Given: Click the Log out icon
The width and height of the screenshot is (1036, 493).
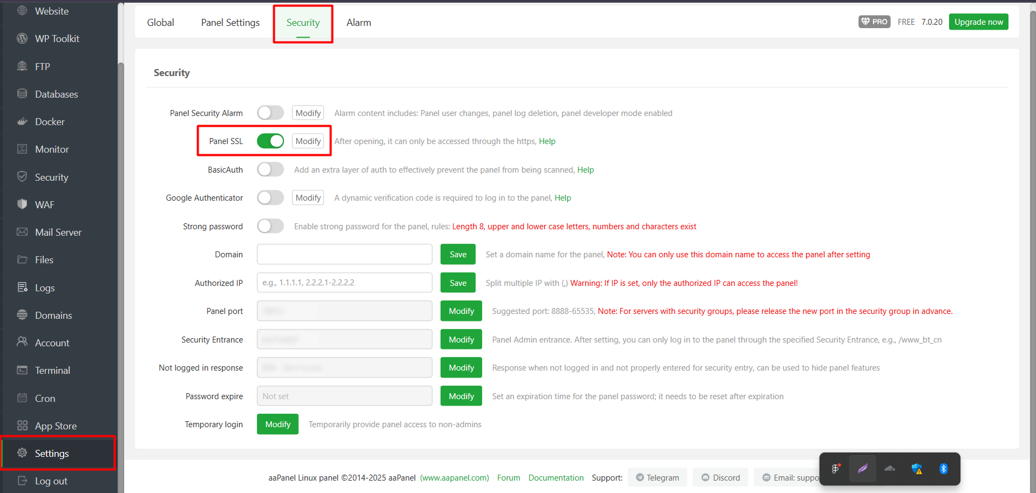Looking at the screenshot, I should (22, 481).
